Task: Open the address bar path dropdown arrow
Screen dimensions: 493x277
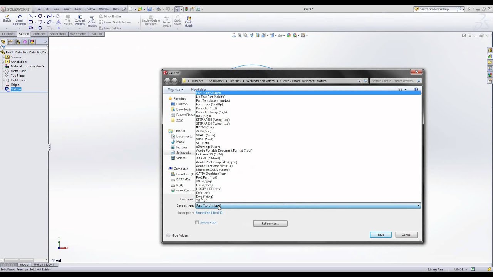Action: click(x=359, y=81)
